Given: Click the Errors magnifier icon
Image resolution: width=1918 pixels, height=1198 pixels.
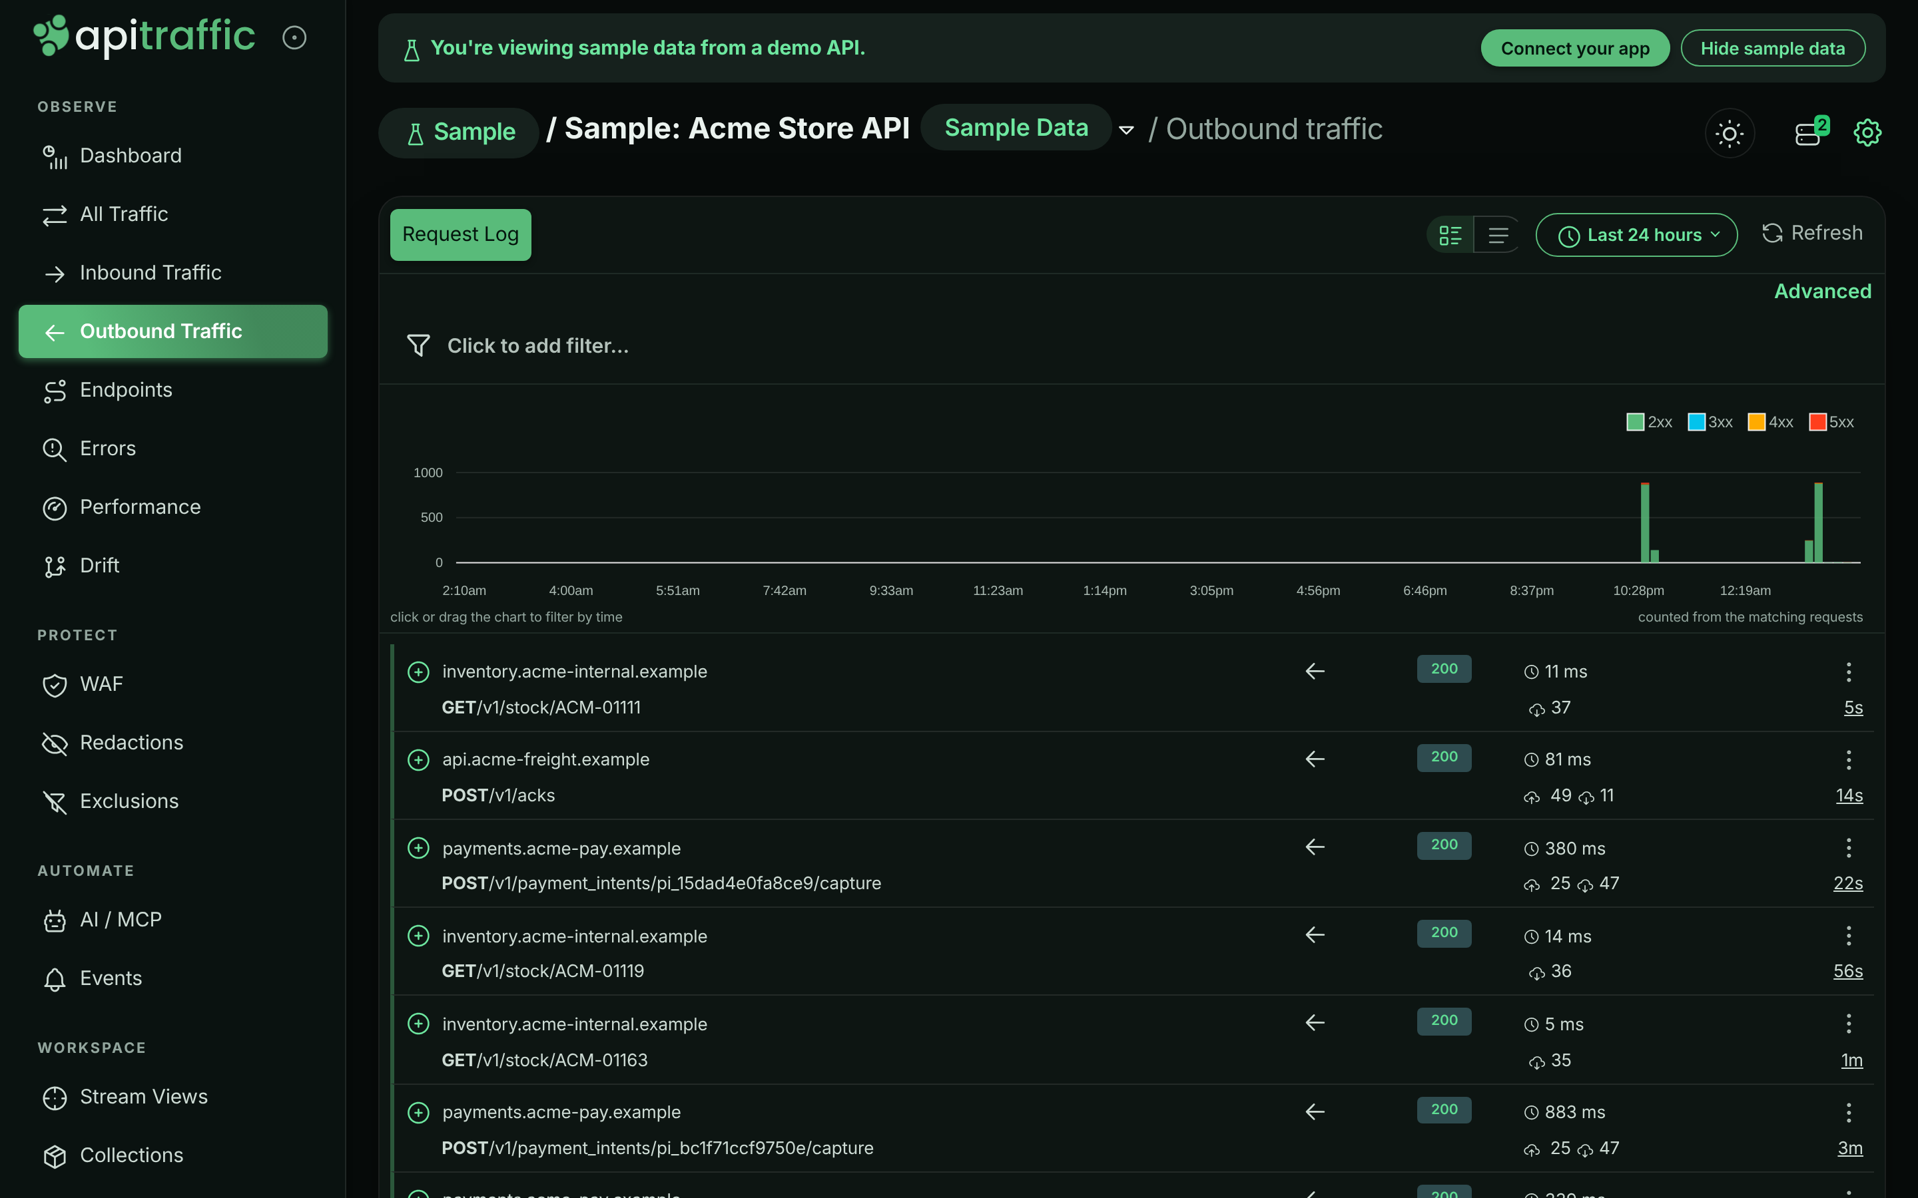Looking at the screenshot, I should (55, 449).
